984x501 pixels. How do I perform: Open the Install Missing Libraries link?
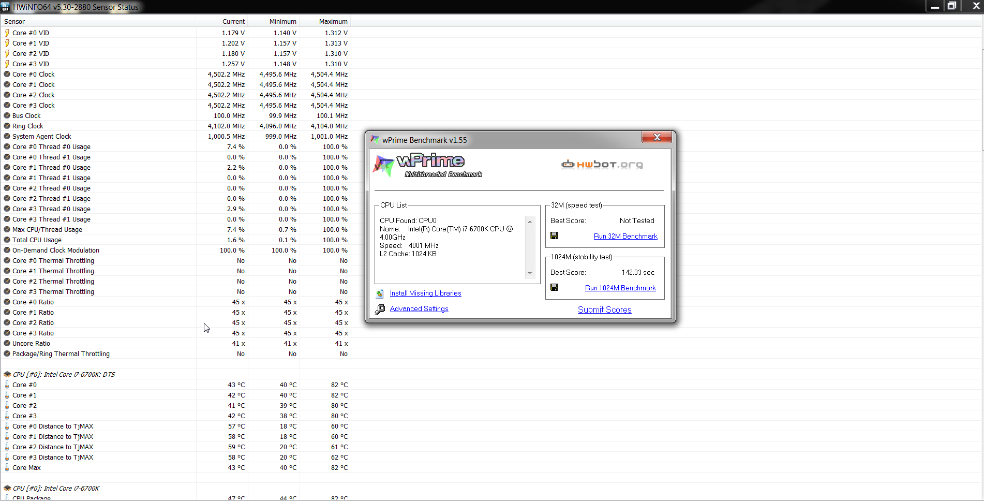point(425,293)
